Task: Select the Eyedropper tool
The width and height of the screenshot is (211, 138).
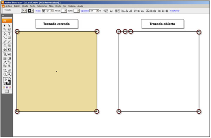Action: [5, 62]
